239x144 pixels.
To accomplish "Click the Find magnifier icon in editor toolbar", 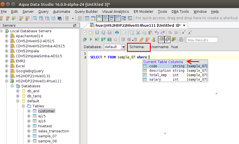I will click(170, 33).
